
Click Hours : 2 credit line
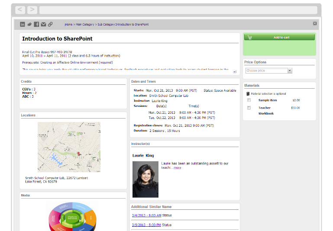point(29,93)
